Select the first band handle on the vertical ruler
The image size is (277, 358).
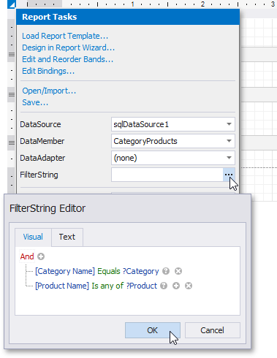point(12,54)
